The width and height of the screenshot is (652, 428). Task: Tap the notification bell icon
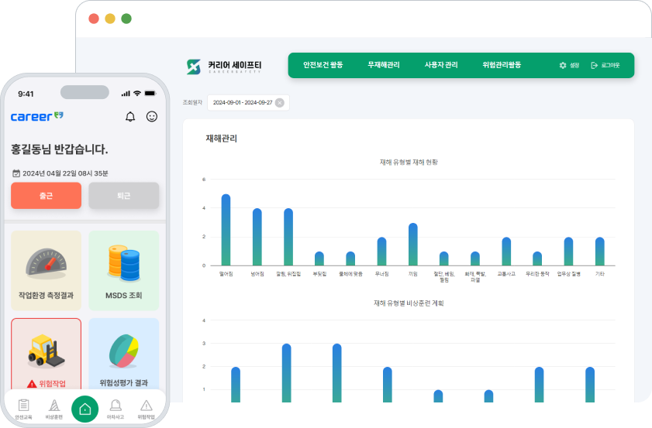130,117
